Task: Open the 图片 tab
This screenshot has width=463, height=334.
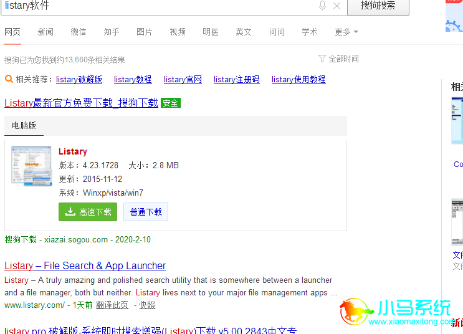Action: 145,32
